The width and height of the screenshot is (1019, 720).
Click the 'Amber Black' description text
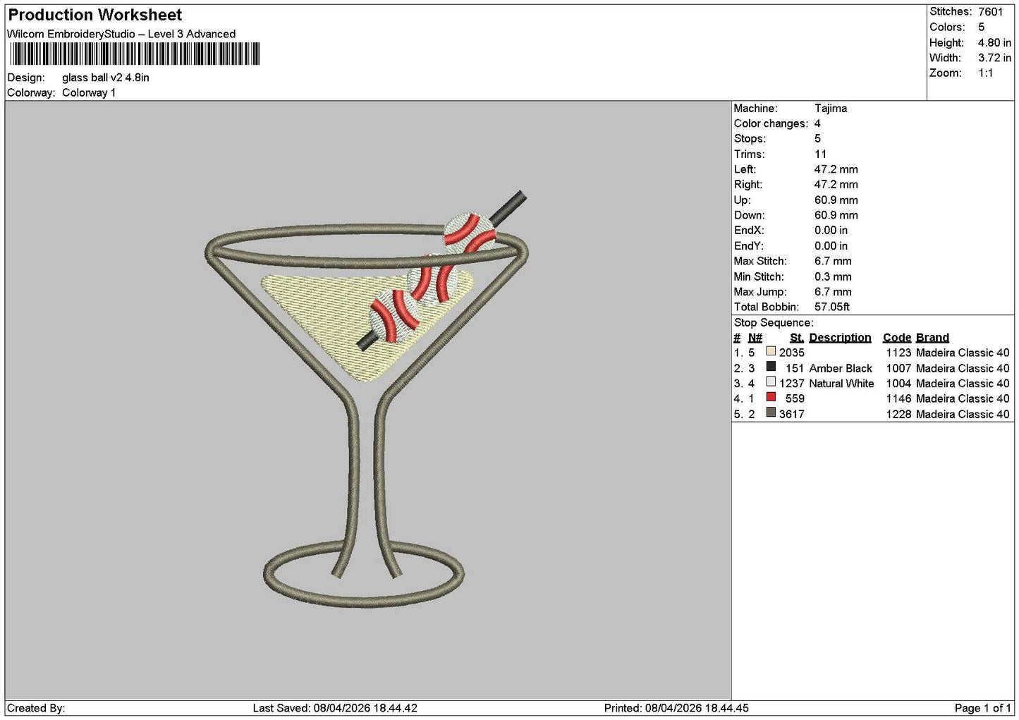click(x=841, y=368)
